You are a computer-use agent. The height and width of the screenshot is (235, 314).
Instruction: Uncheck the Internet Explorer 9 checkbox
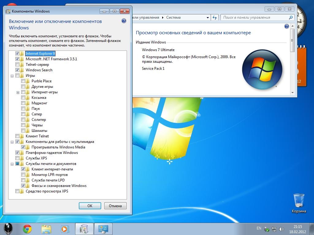(x=17, y=53)
